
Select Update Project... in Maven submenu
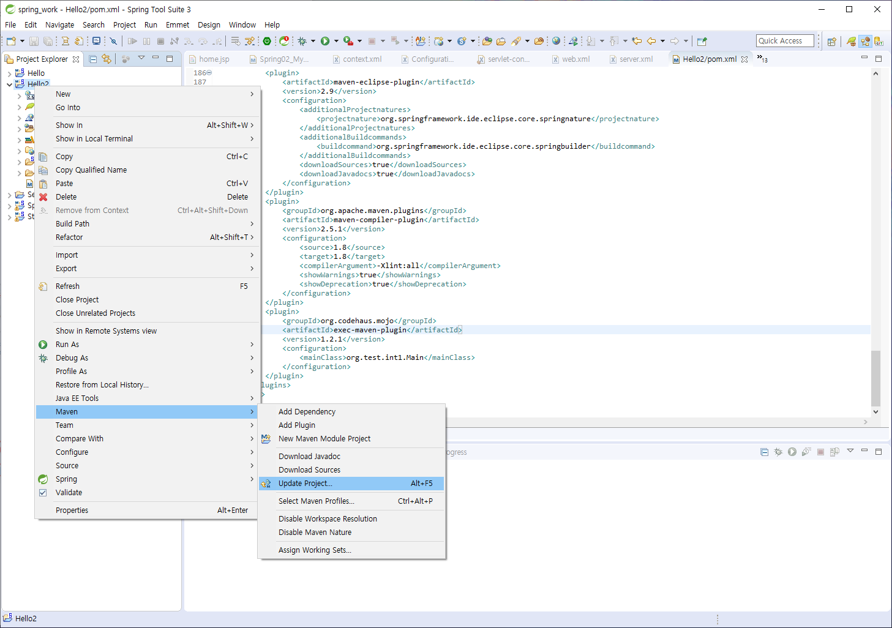[x=351, y=484]
